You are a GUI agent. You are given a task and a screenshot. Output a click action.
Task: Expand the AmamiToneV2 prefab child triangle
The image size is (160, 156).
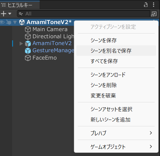coord(21,44)
